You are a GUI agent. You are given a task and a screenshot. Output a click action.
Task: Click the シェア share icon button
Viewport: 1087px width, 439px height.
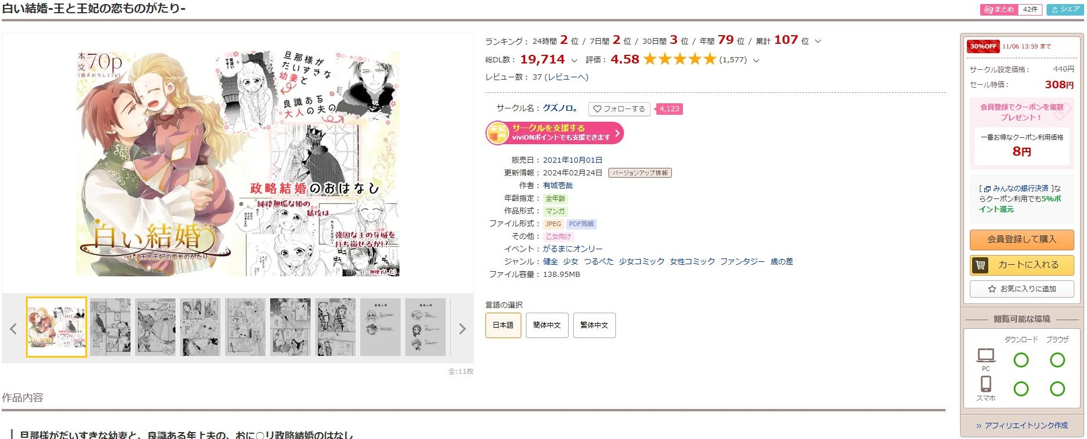click(x=1065, y=9)
